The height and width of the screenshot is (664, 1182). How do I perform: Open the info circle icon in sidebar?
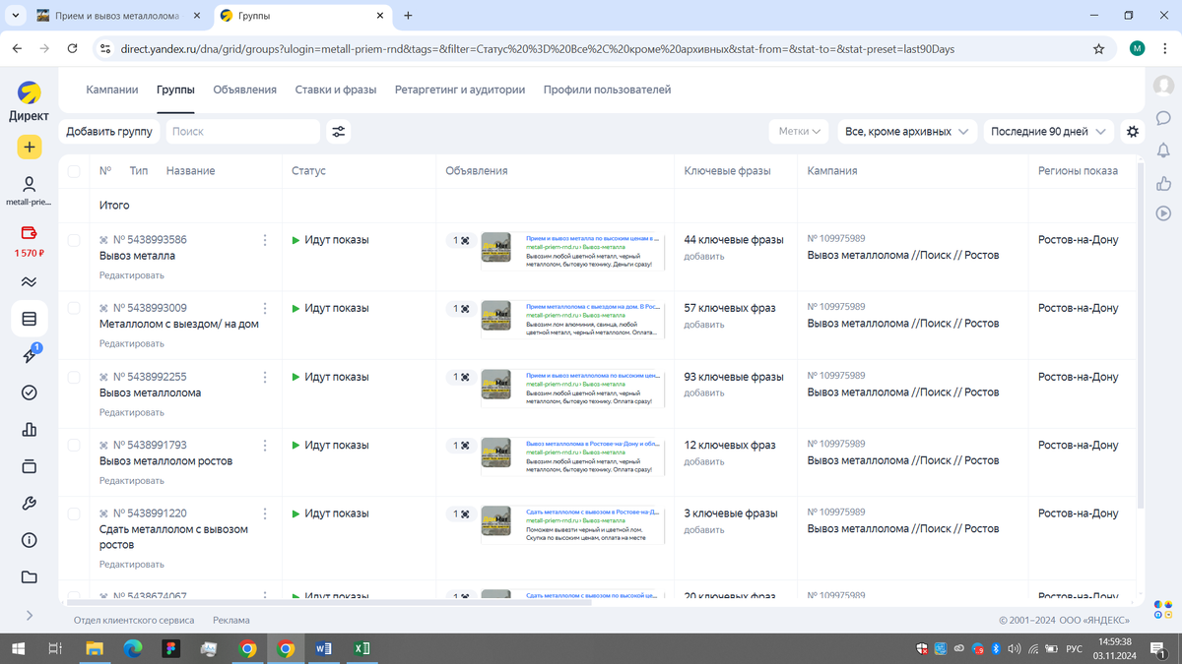pos(29,540)
